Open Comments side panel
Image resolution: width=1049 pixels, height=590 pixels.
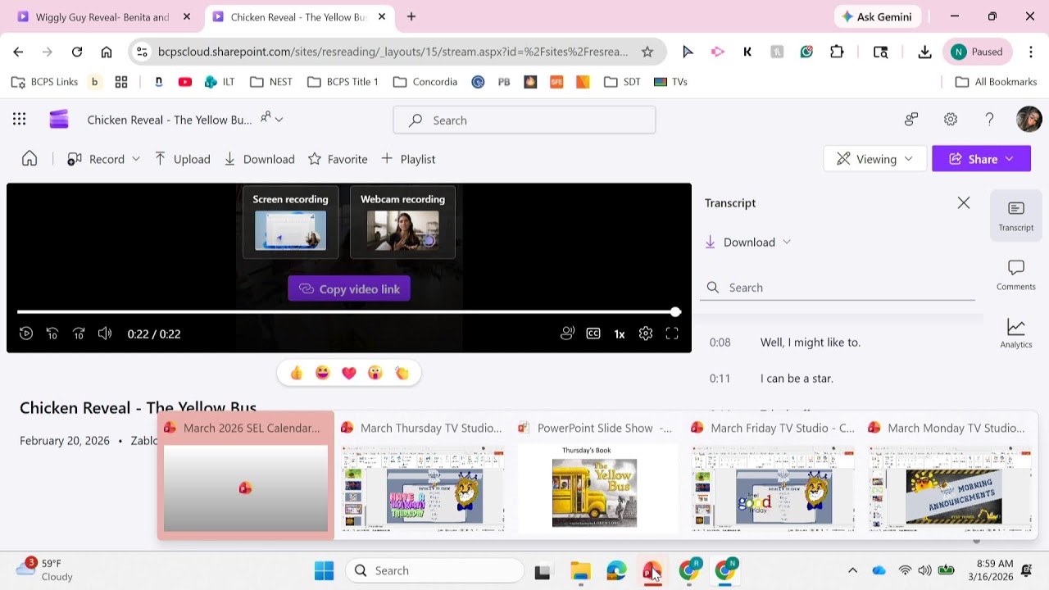[x=1016, y=275]
